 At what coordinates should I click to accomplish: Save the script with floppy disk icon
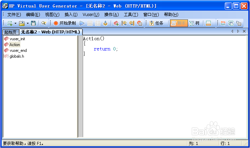pyautogui.click(x=33, y=23)
